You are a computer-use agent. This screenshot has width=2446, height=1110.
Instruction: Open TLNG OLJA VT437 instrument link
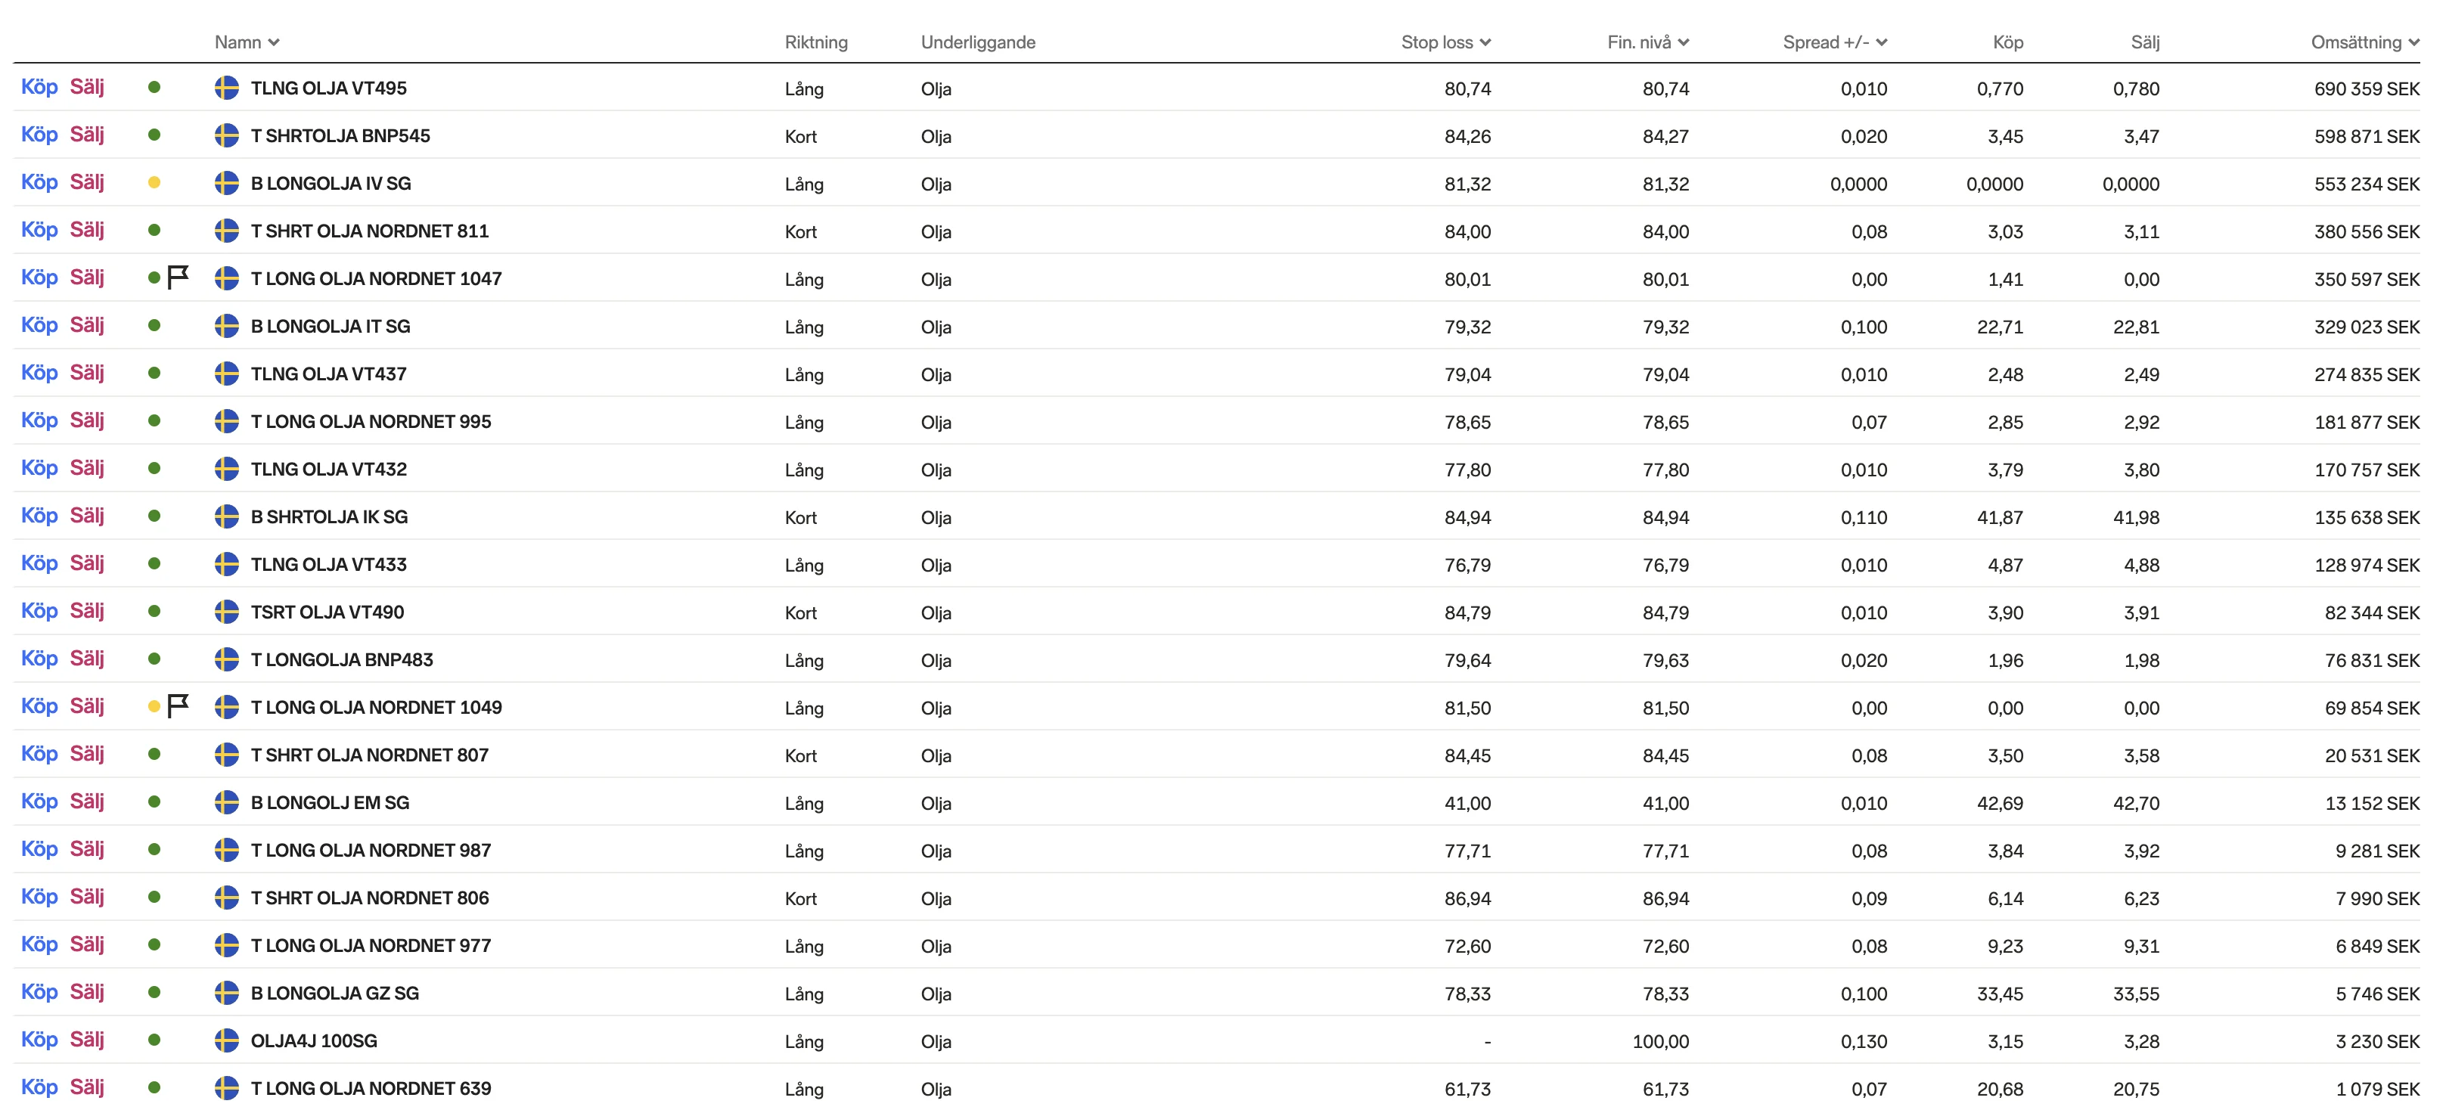click(328, 374)
